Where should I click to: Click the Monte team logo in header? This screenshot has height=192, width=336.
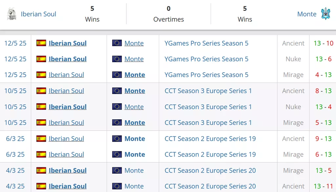click(325, 13)
